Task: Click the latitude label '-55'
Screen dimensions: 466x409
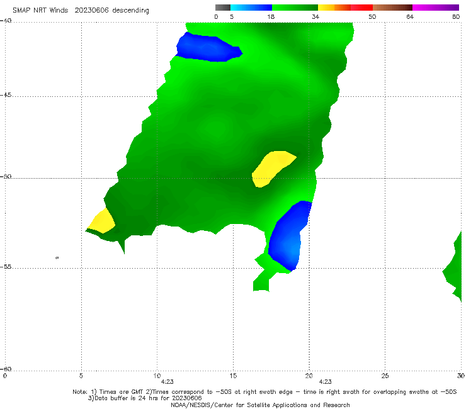Action: pyautogui.click(x=6, y=267)
